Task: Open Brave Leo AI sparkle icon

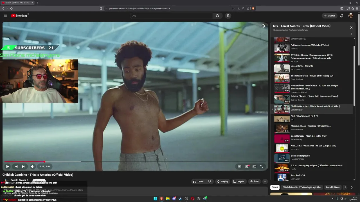Action: click(352, 8)
